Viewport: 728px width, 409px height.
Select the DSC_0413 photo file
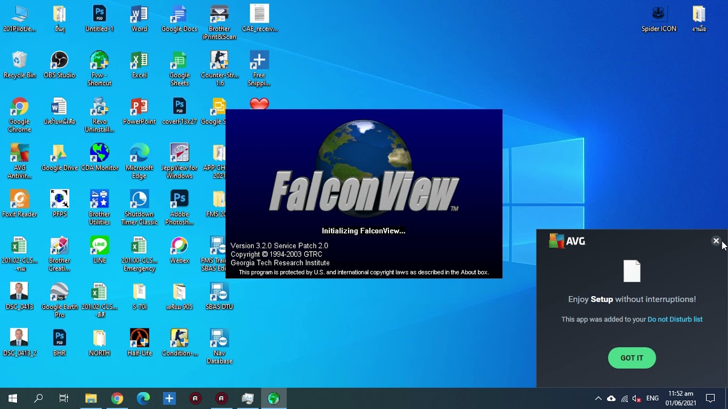(x=19, y=296)
